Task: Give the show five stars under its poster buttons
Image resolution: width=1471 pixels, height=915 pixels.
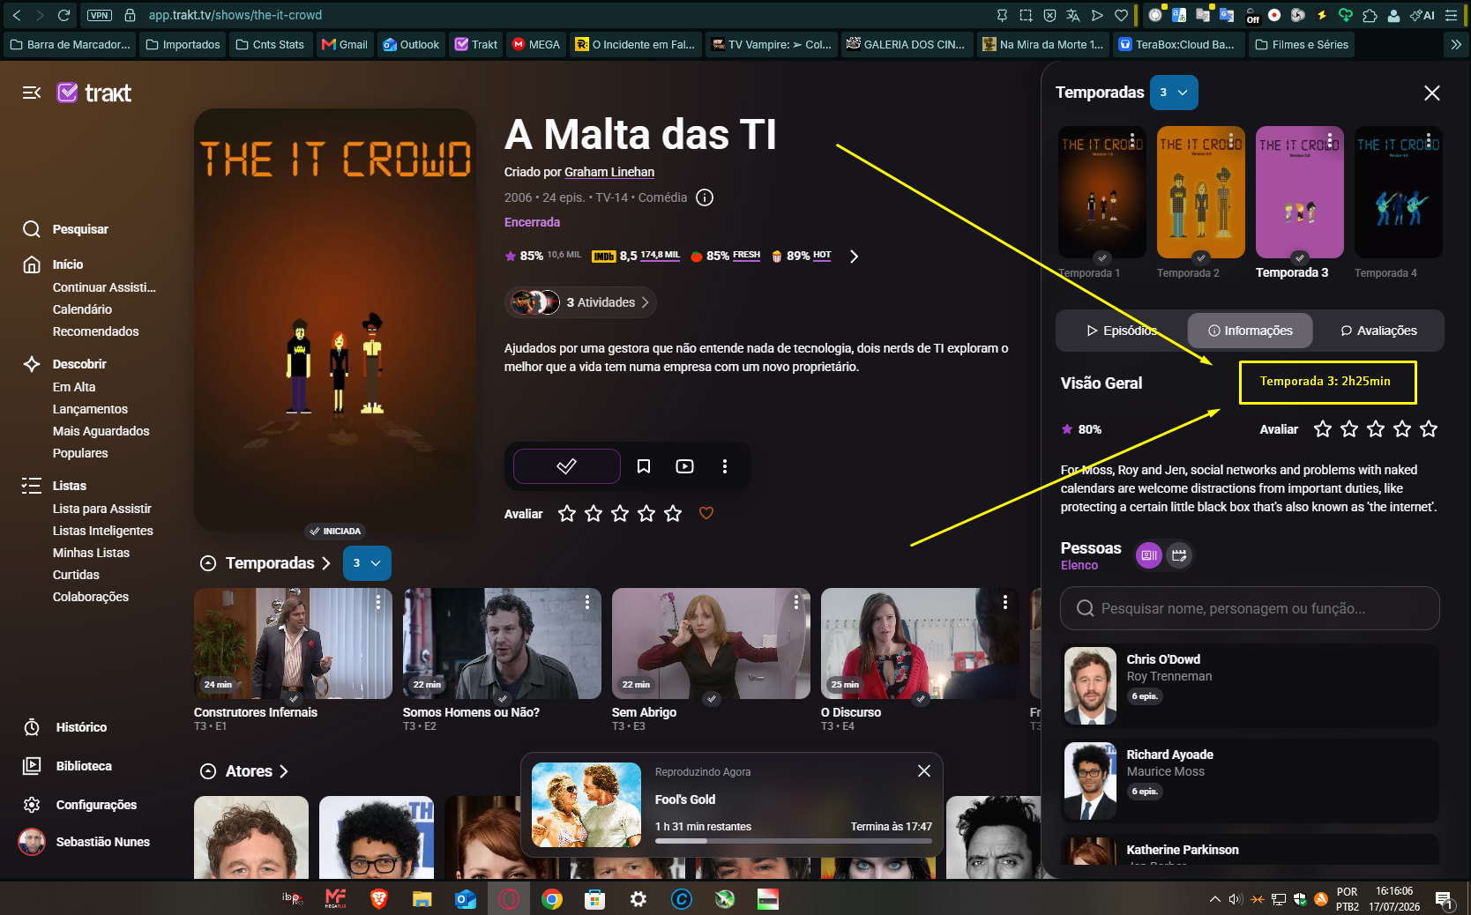Action: pyautogui.click(x=673, y=513)
